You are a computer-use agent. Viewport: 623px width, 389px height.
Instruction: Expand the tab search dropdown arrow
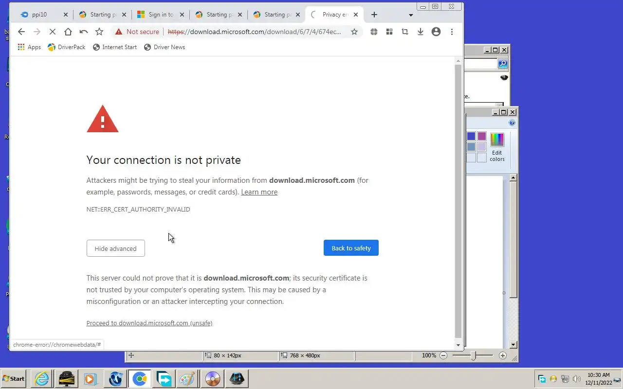click(x=411, y=15)
